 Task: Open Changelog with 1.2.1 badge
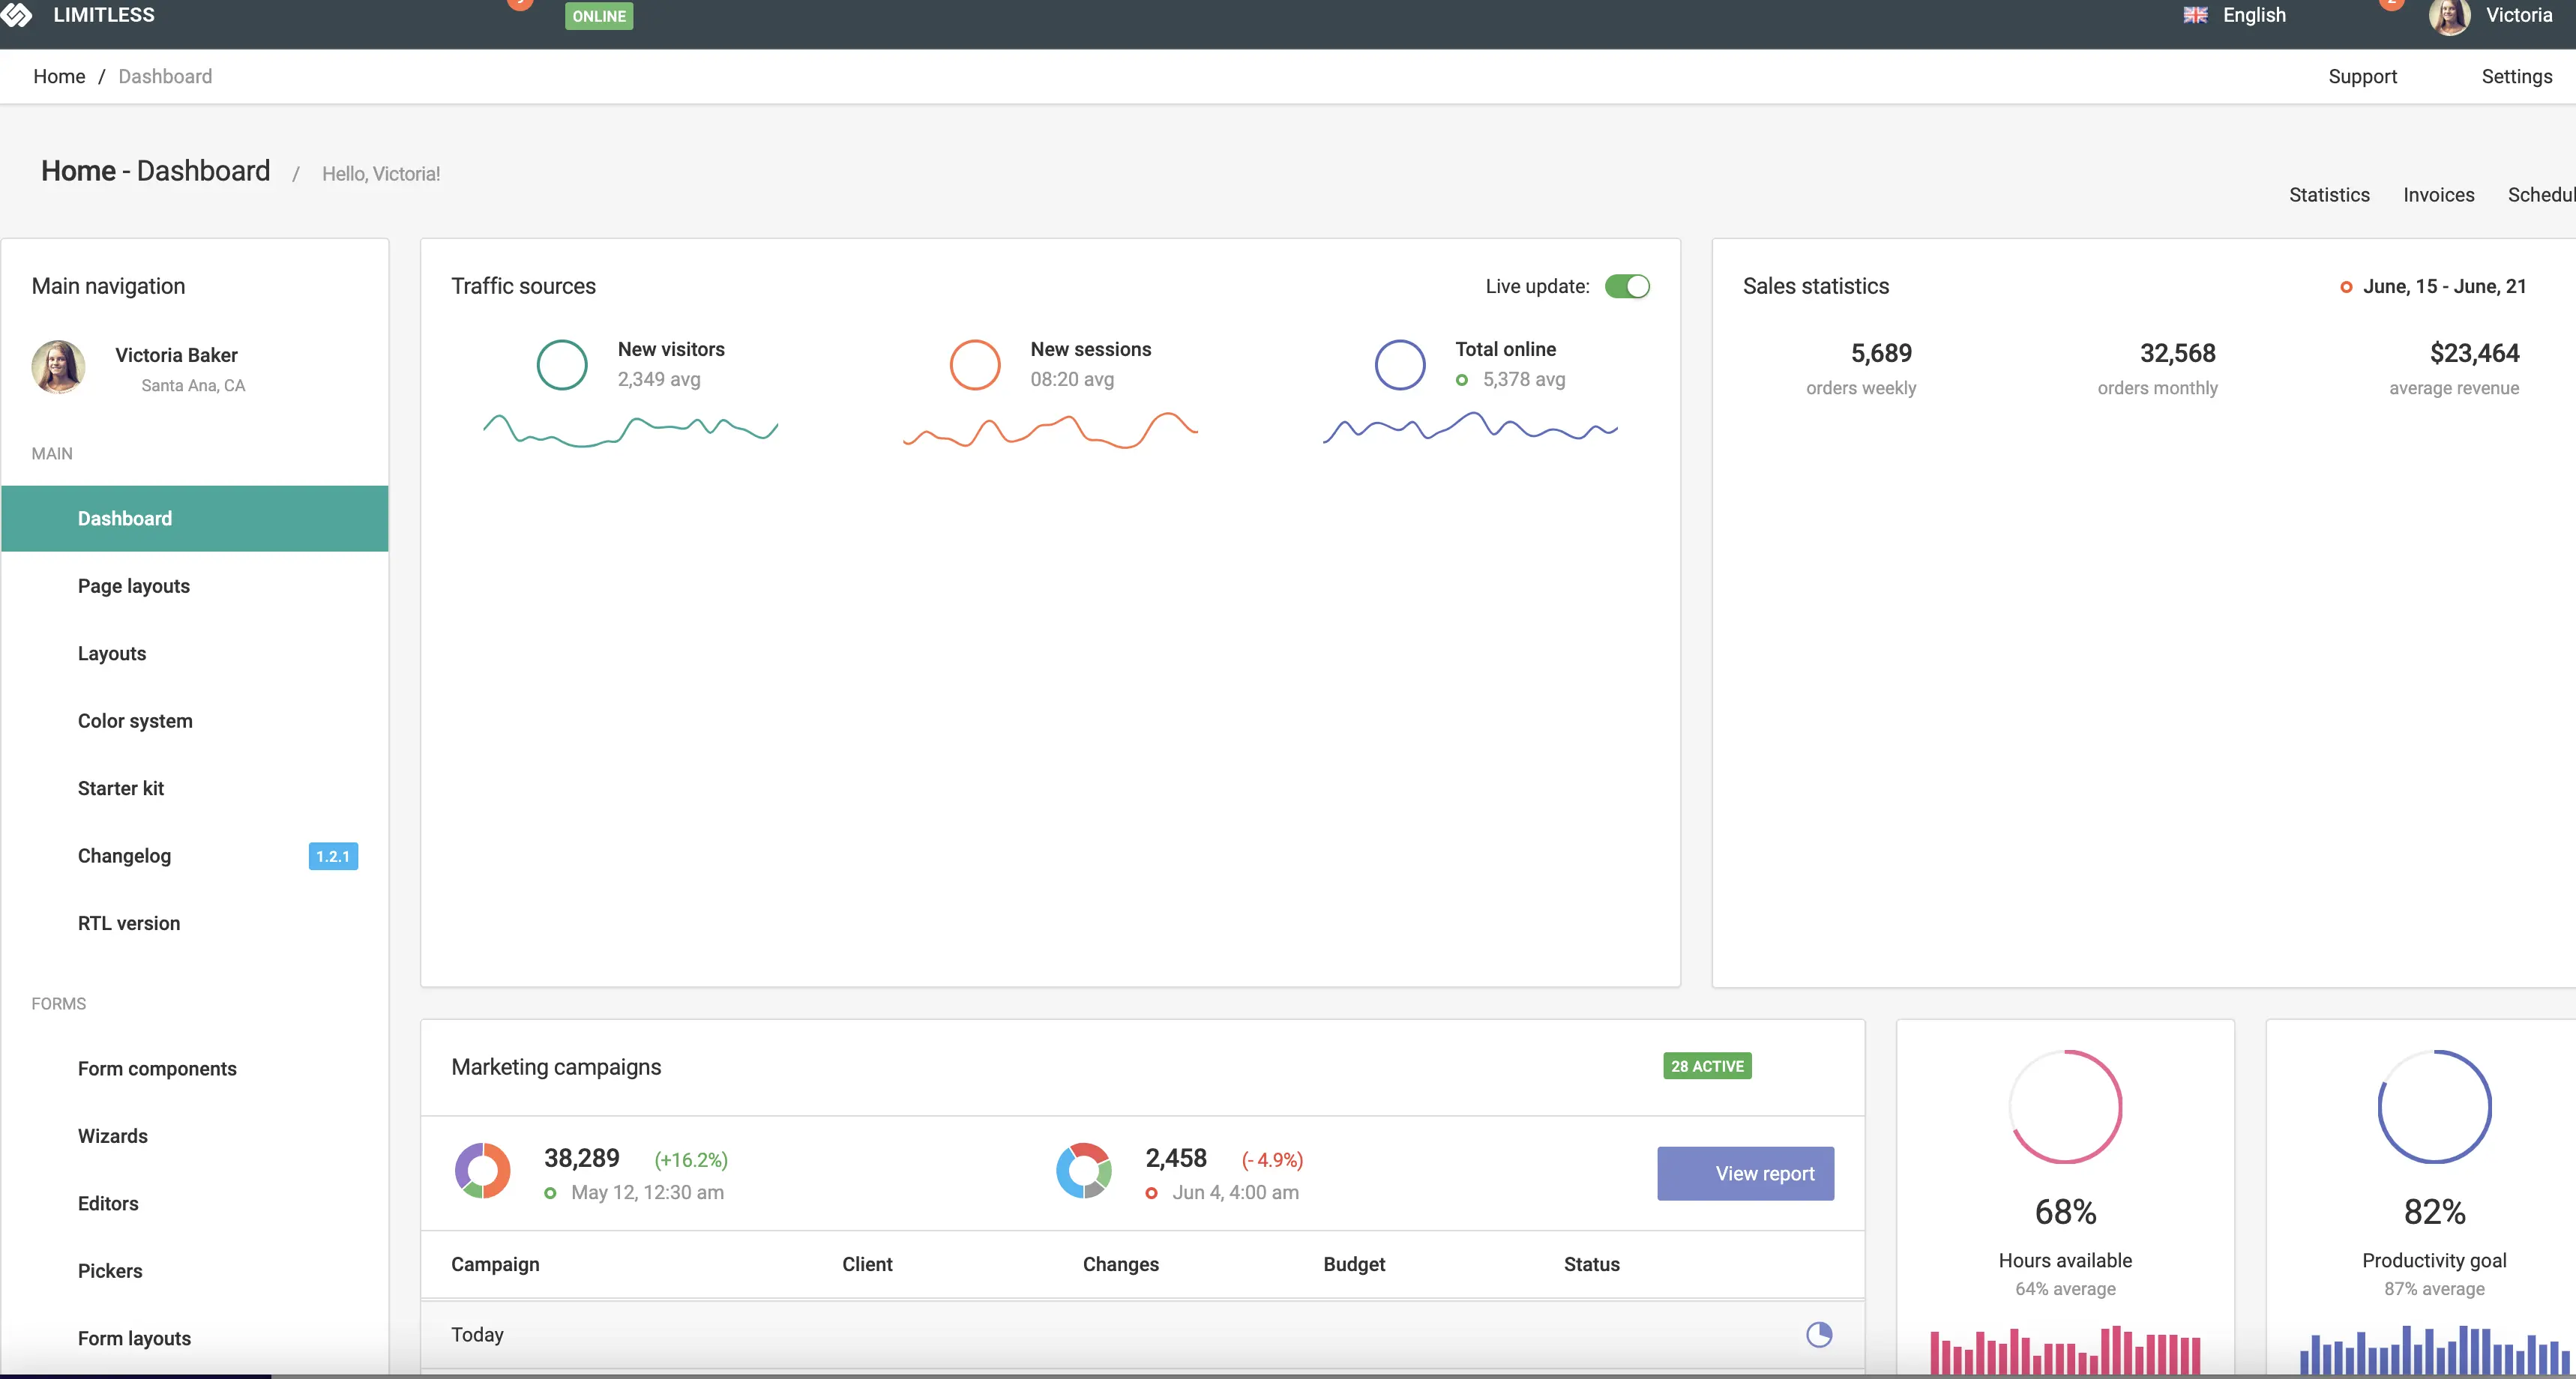coord(125,856)
